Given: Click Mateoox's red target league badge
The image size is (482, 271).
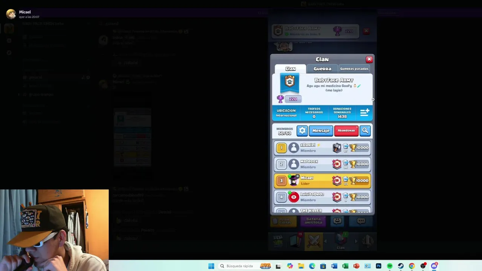Looking at the screenshot, I should point(337,164).
